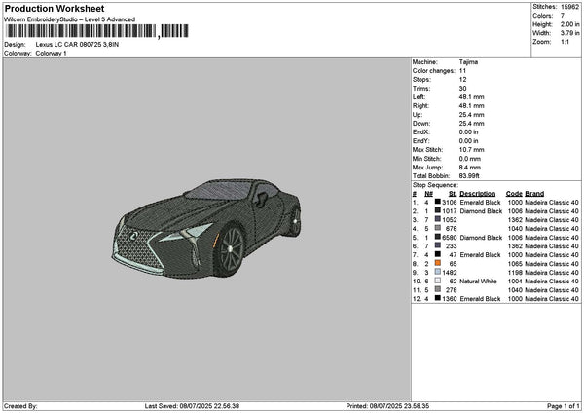
Task: Click the Wilcom EmbroideryStudio Level 3 Advanced text
Action: [70, 19]
